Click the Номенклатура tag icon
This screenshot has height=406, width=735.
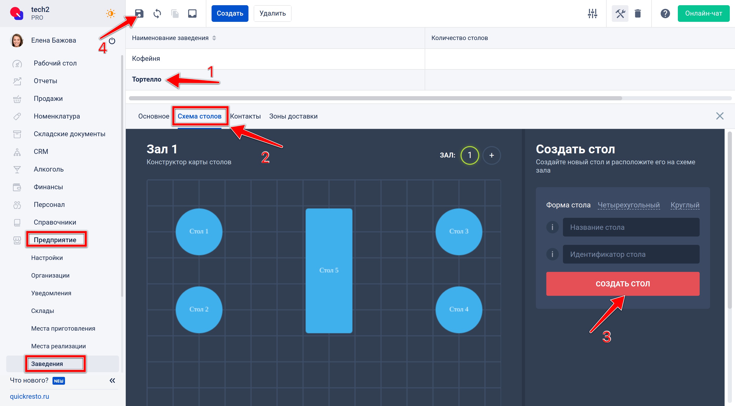click(17, 116)
